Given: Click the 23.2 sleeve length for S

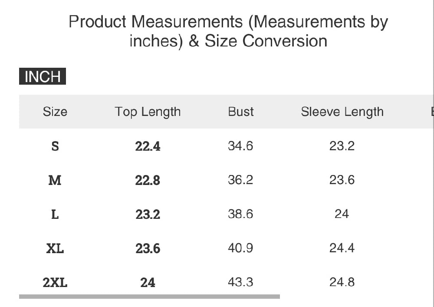Looking at the screenshot, I should point(342,146).
